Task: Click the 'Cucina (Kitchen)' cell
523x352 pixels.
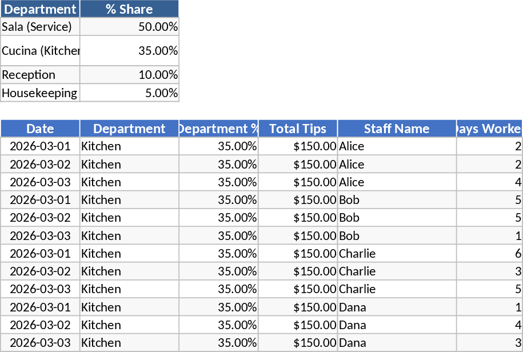Action: (x=40, y=51)
